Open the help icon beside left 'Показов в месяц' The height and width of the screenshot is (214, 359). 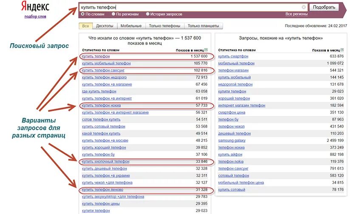206,50
